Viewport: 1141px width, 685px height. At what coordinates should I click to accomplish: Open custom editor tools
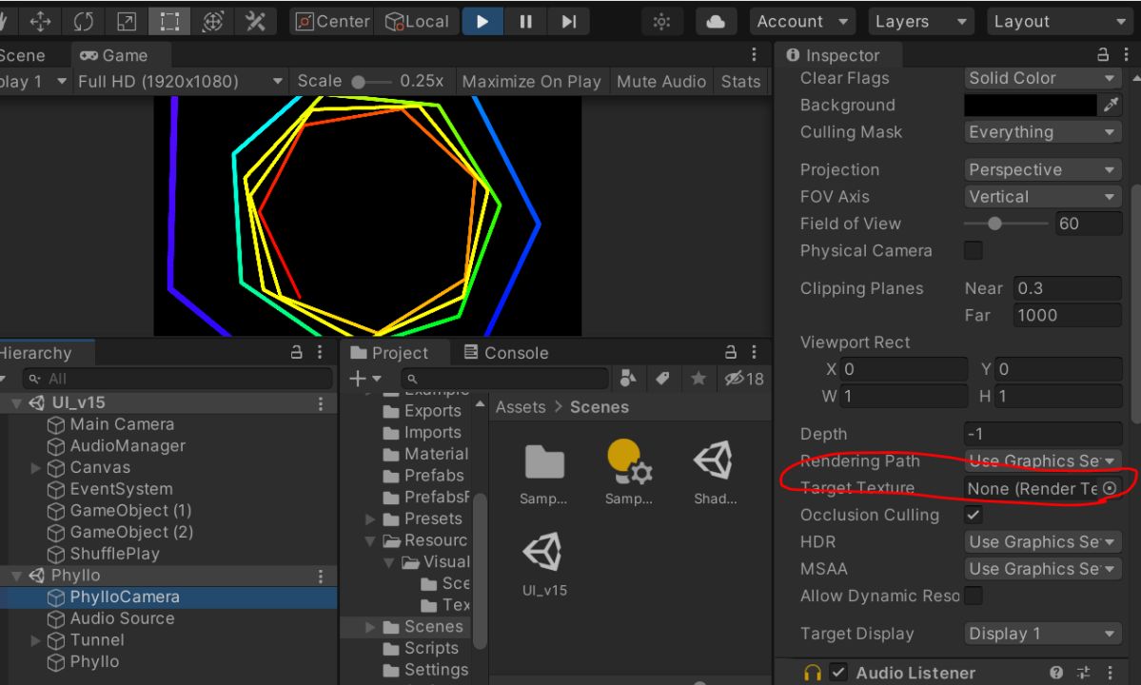point(255,21)
